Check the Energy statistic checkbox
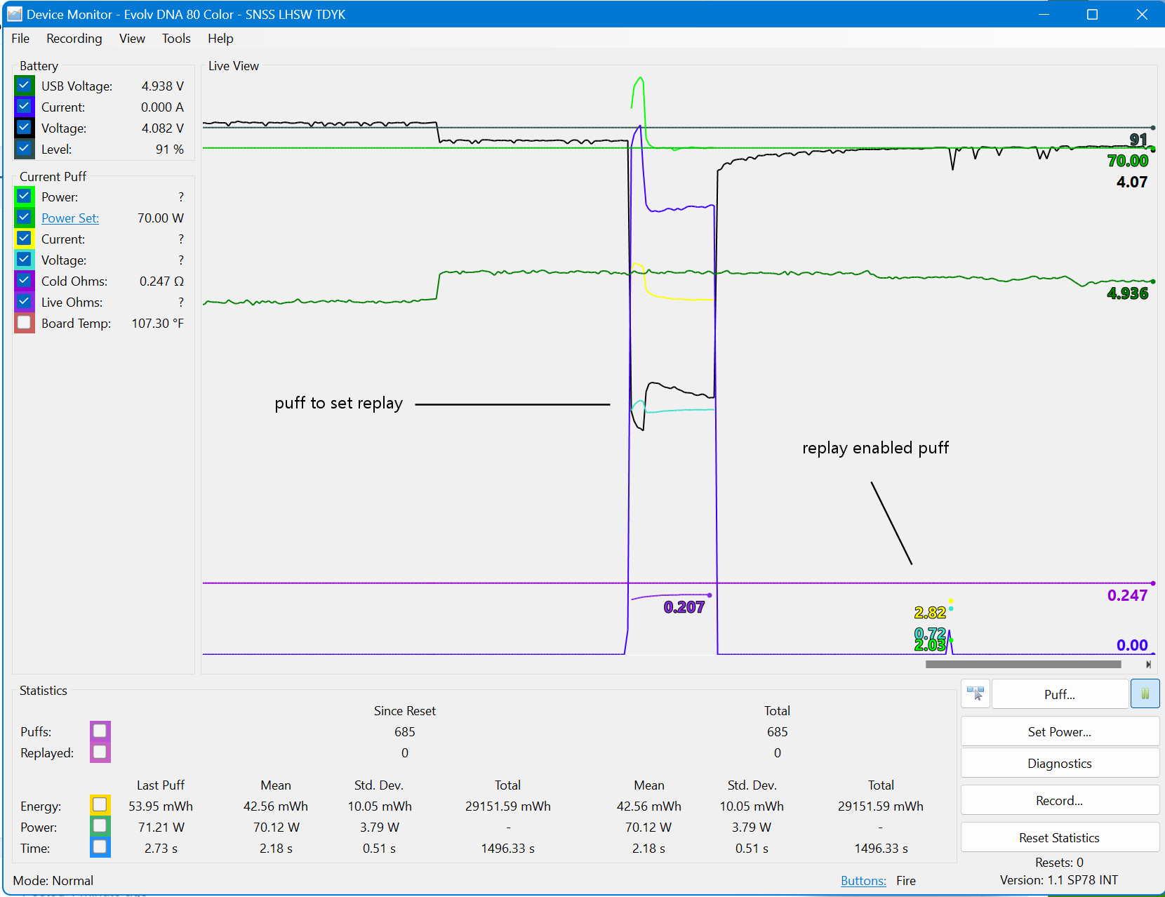1165x897 pixels. pyautogui.click(x=100, y=805)
